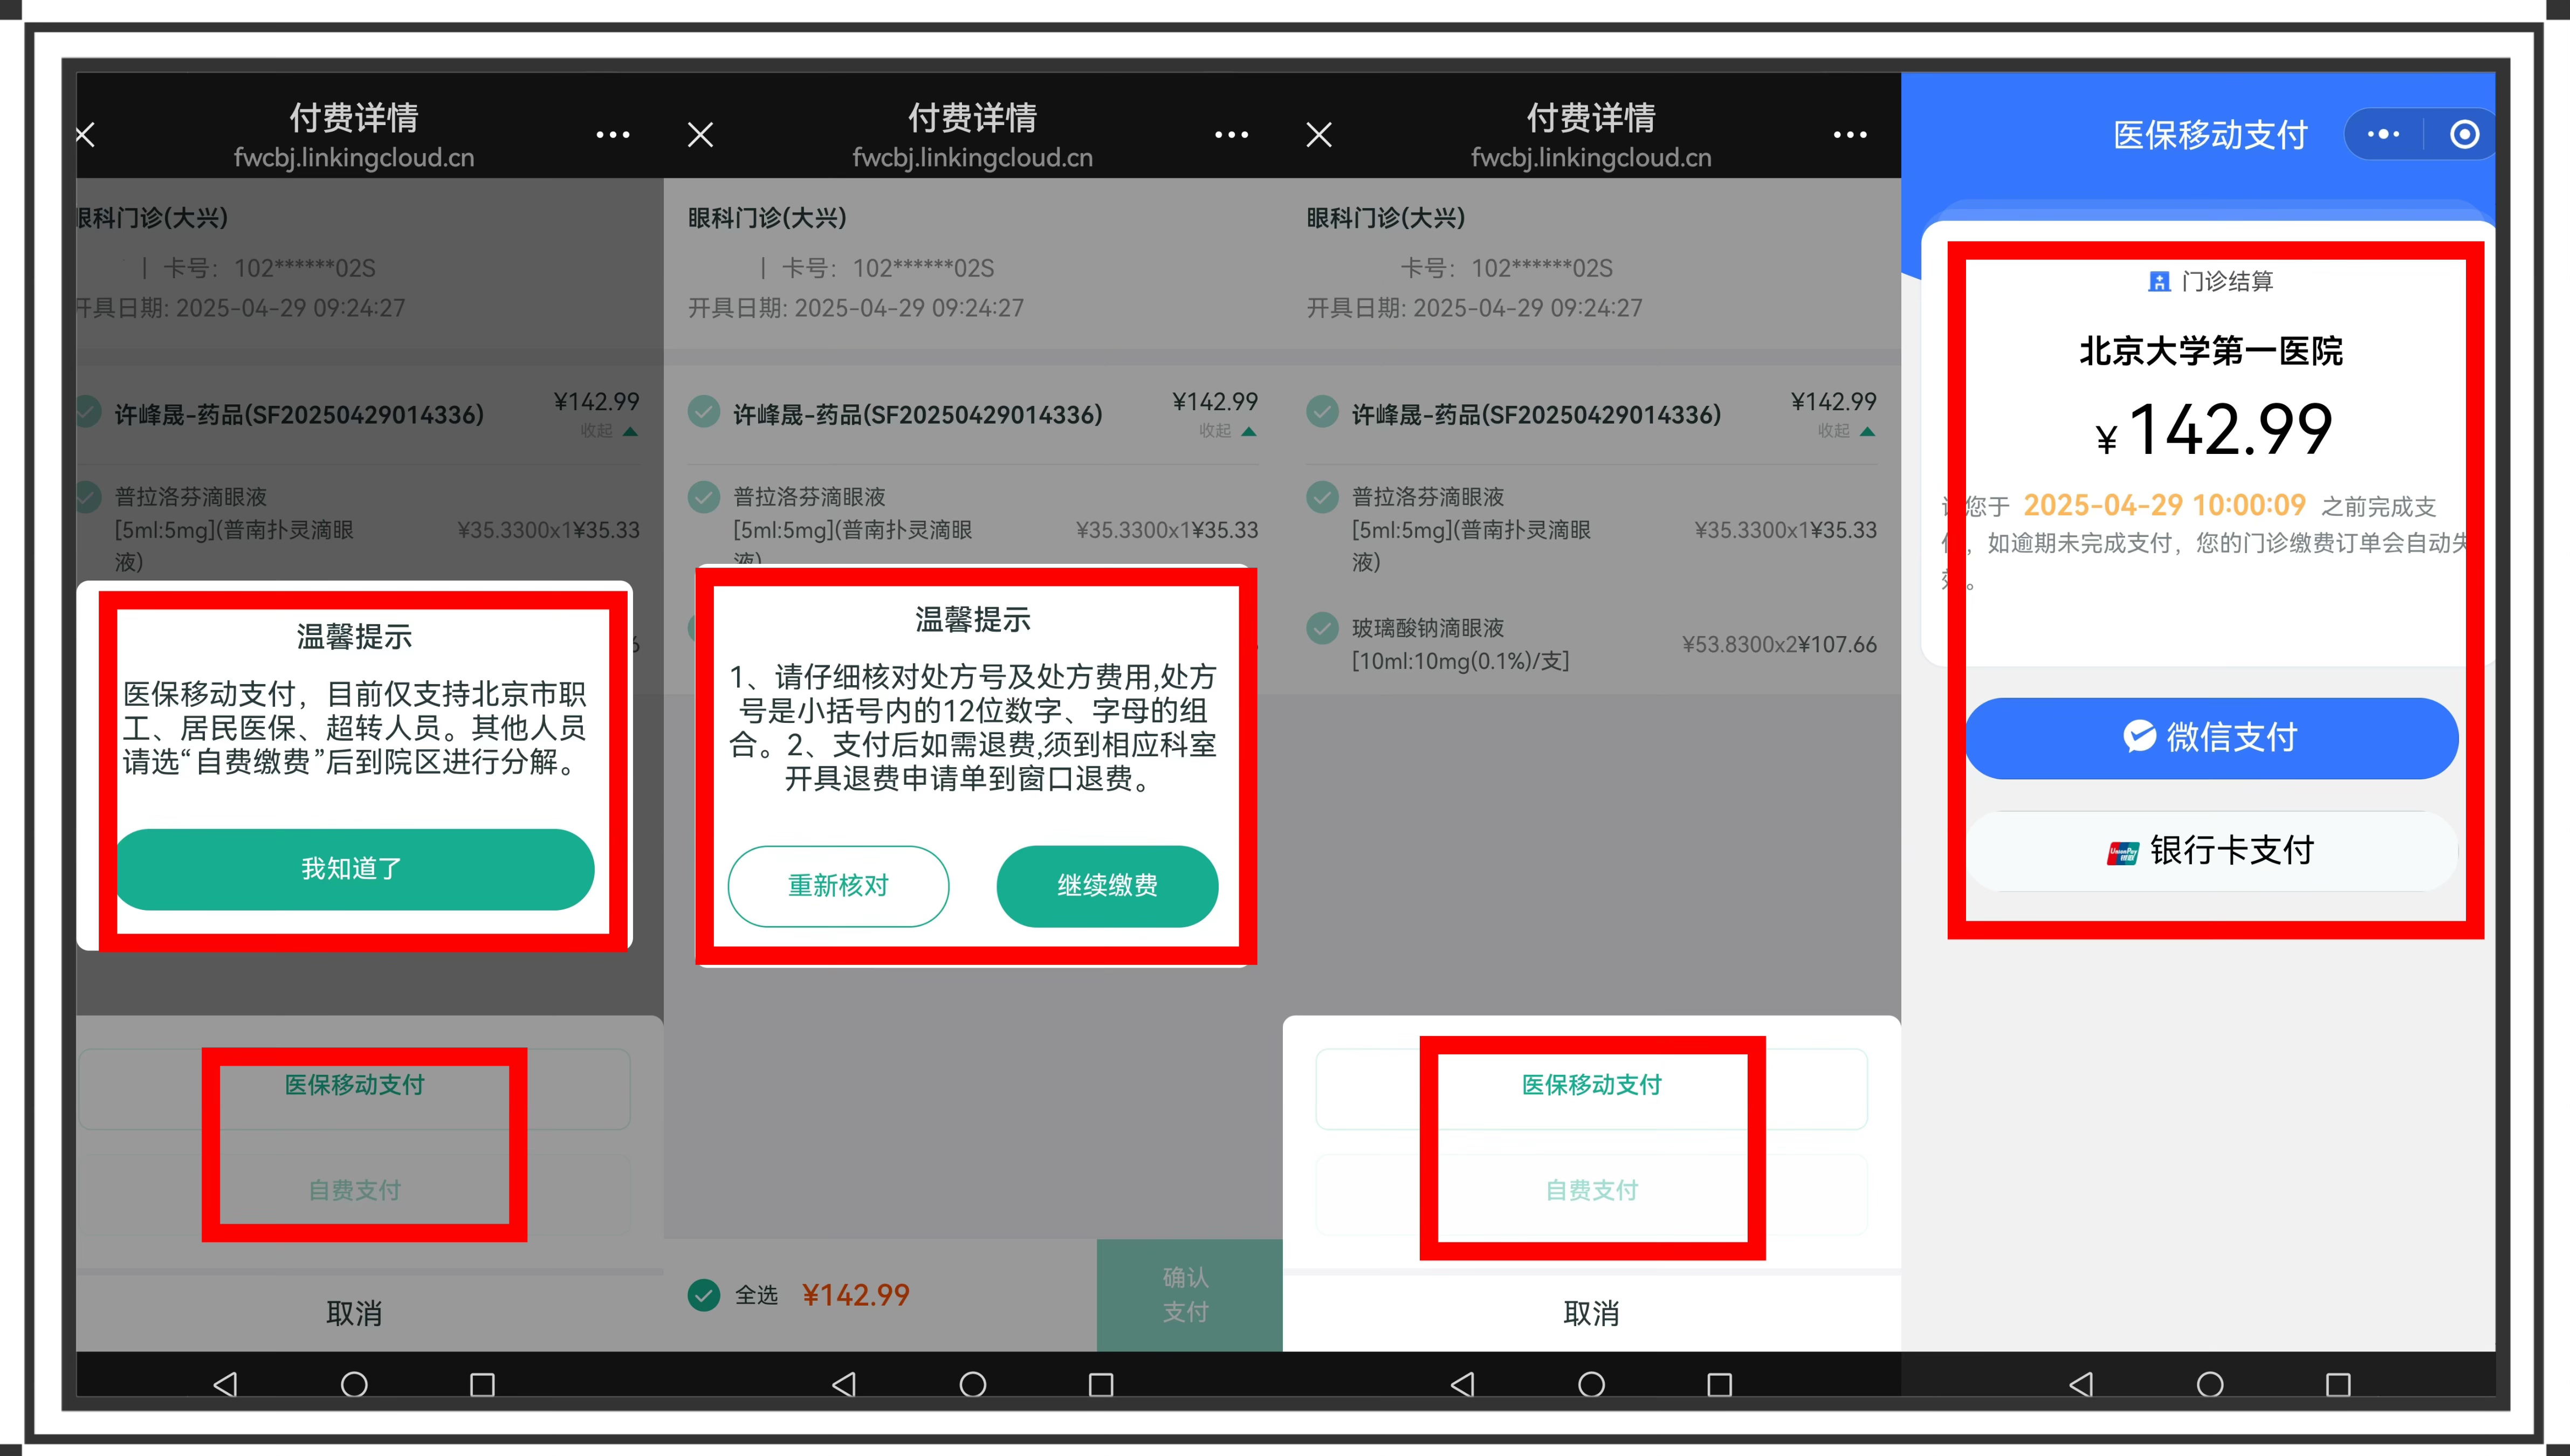
Task: Select 医保移动支付 in the third panel sheet
Action: [x=1591, y=1088]
